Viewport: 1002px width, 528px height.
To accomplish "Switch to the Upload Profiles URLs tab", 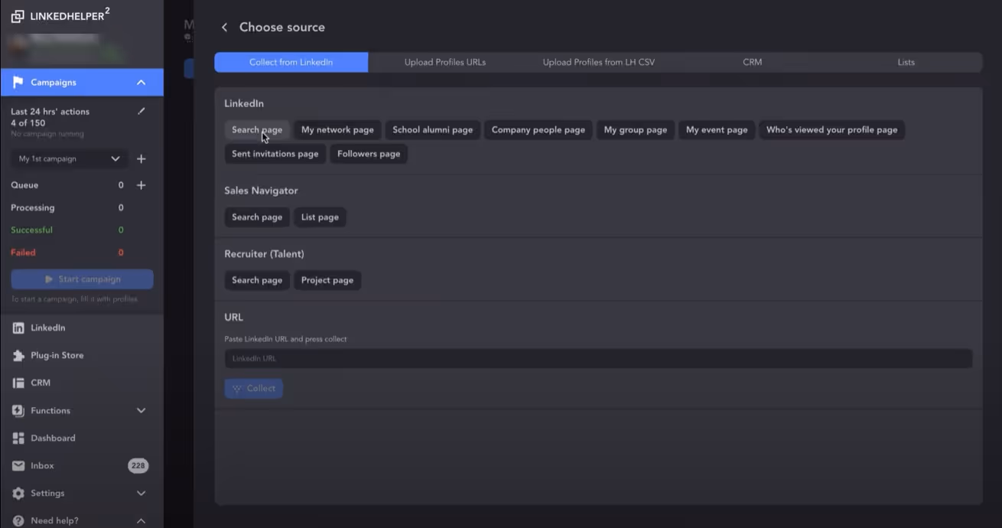I will click(x=444, y=62).
